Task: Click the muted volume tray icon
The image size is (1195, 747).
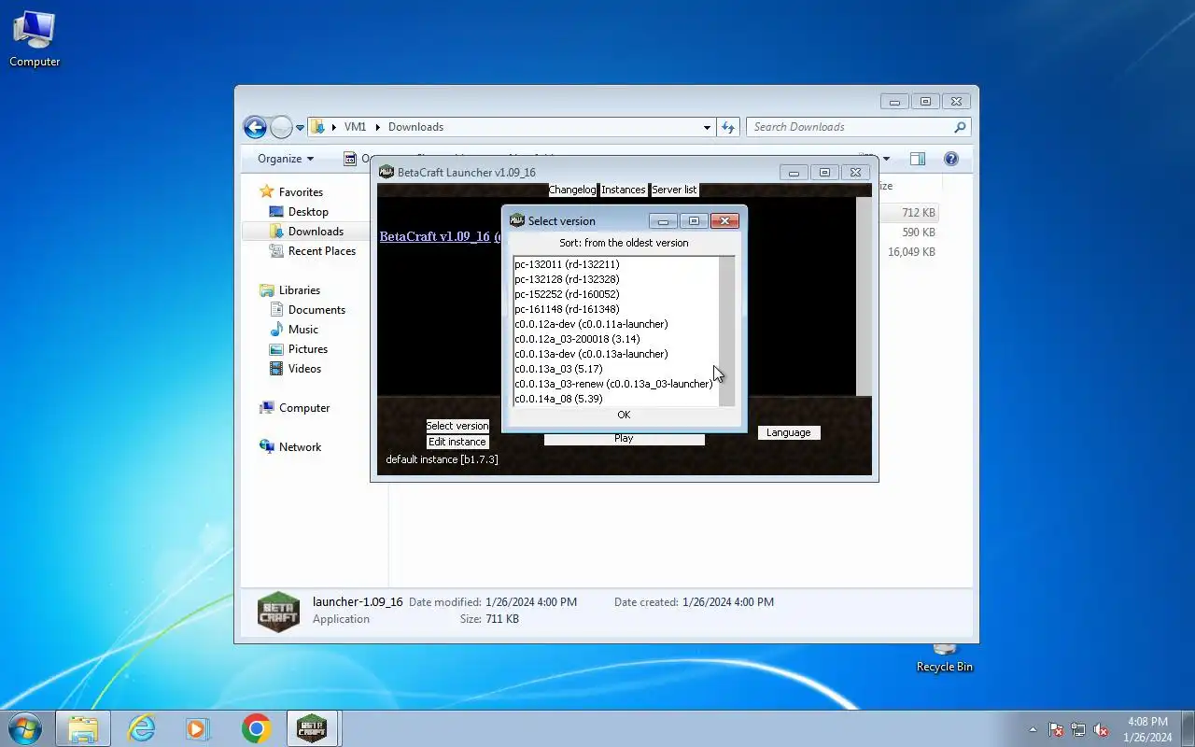Action: pos(1102,729)
